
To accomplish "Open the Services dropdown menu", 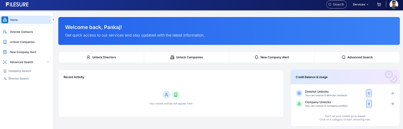I will tap(360, 5).
